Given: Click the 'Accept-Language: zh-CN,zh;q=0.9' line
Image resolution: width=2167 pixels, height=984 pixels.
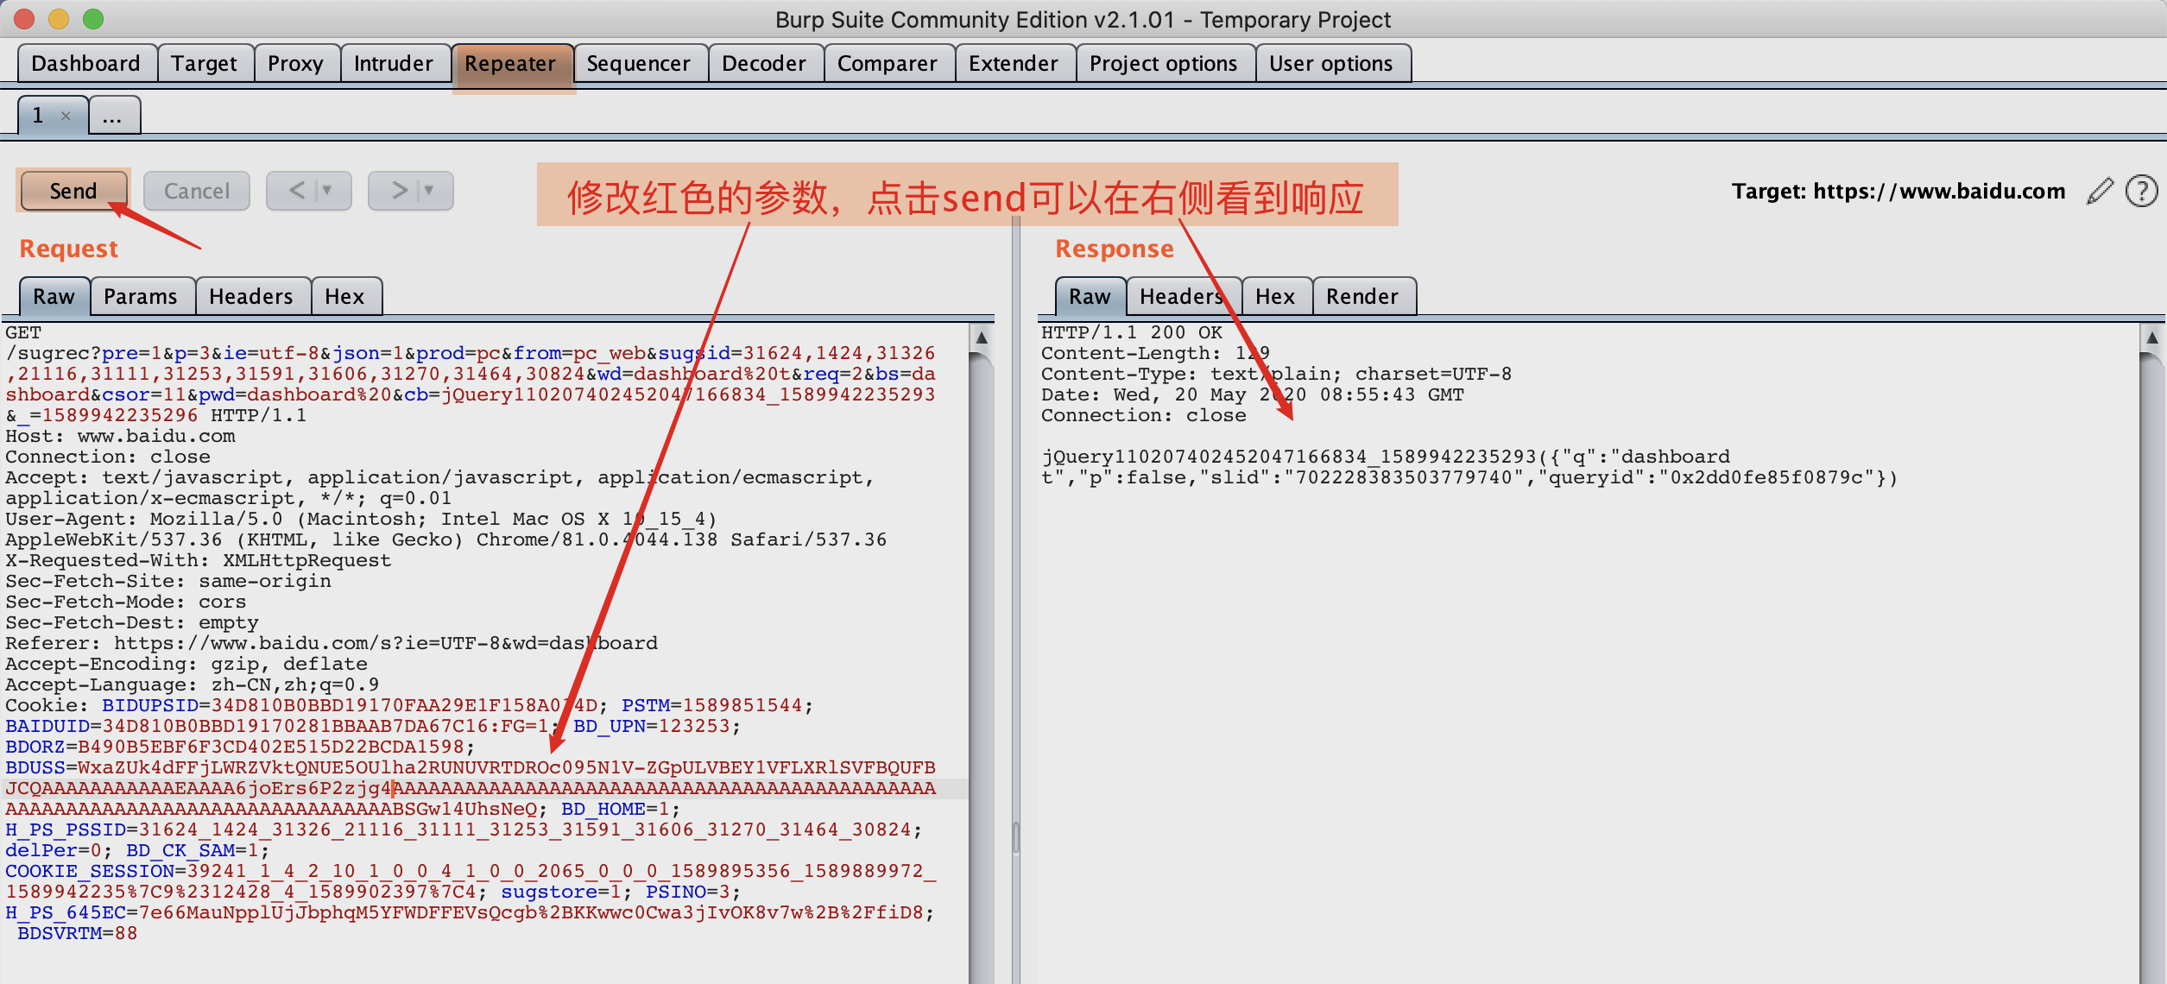Looking at the screenshot, I should 193,684.
